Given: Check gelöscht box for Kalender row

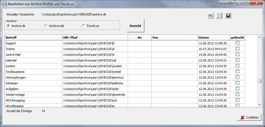Looking at the screenshot, I should coord(237,60).
